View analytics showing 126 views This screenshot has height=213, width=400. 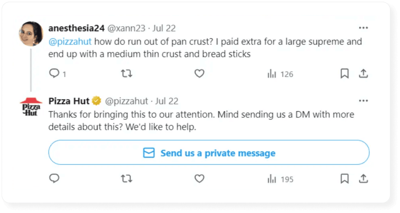pos(280,74)
